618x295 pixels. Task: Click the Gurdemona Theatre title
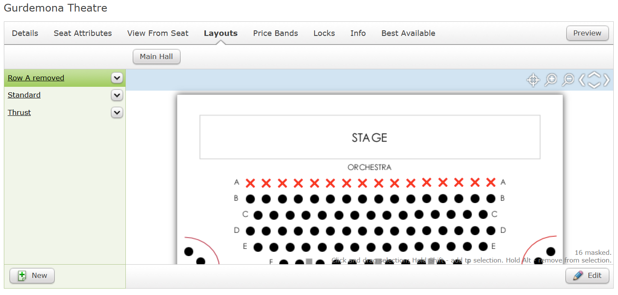pos(56,8)
